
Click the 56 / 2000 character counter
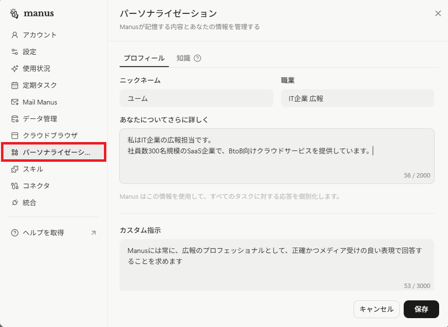pos(417,176)
